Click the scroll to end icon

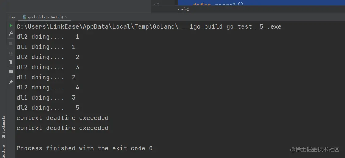coord(11,53)
